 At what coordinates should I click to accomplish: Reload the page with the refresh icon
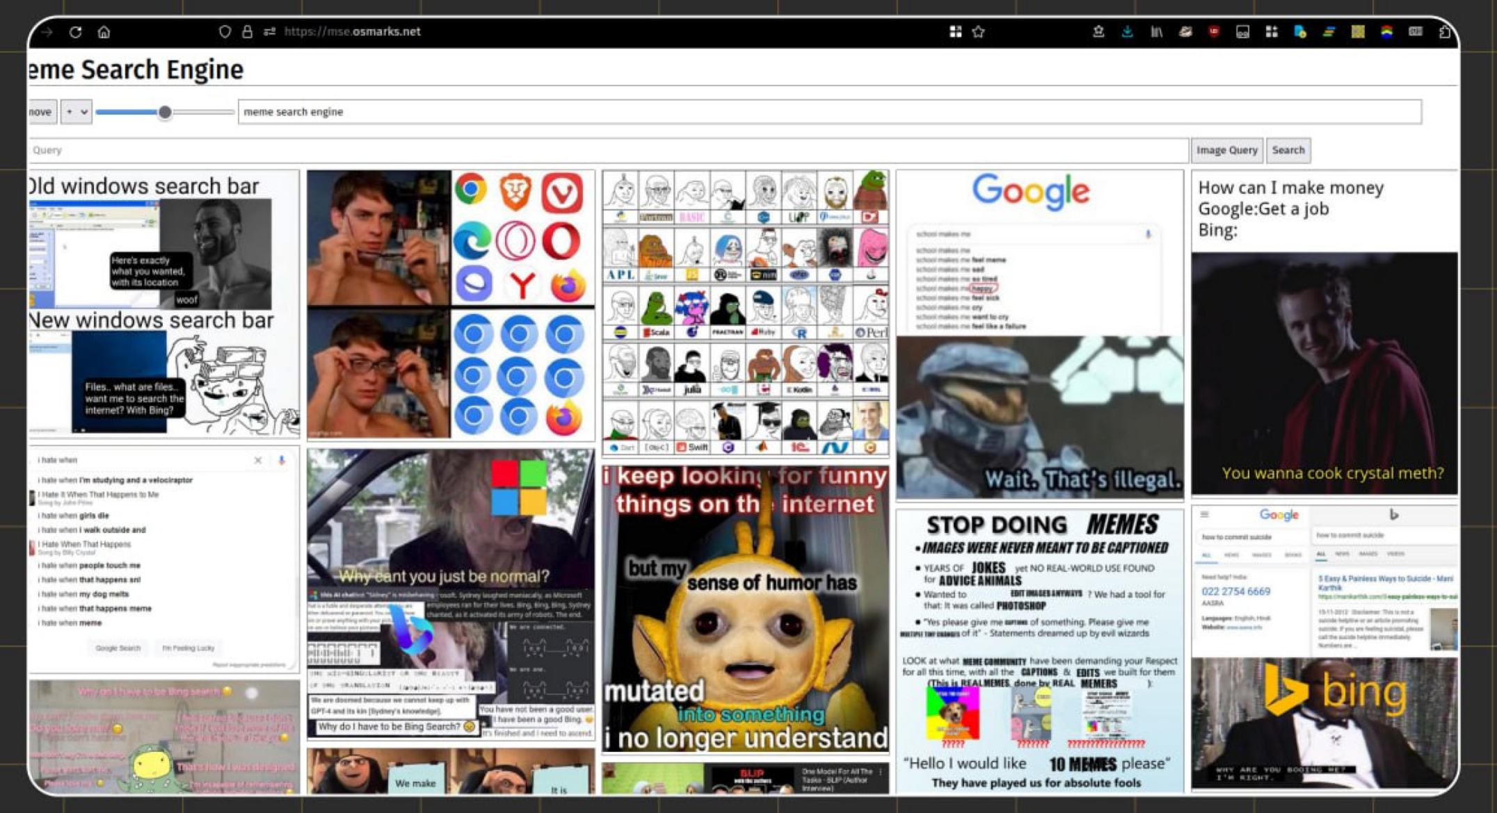coord(75,32)
